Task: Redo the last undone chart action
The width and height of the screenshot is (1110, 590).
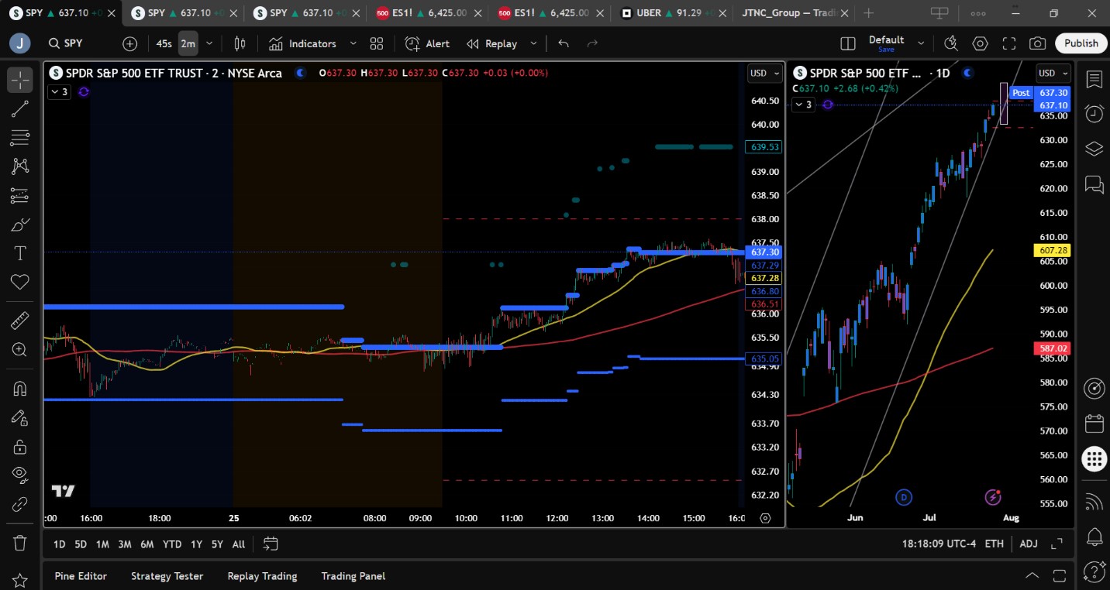Action: (592, 43)
